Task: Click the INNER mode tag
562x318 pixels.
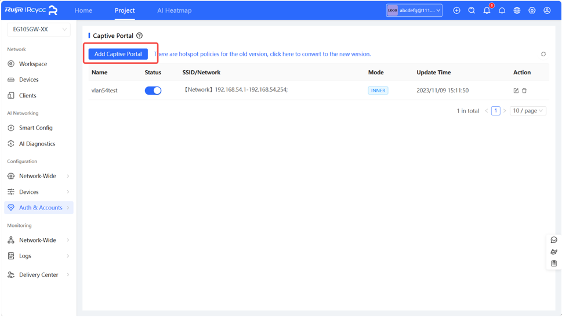Action: click(x=378, y=91)
